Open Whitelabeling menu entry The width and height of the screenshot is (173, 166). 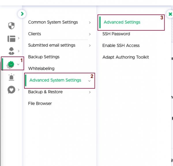pyautogui.click(x=41, y=69)
